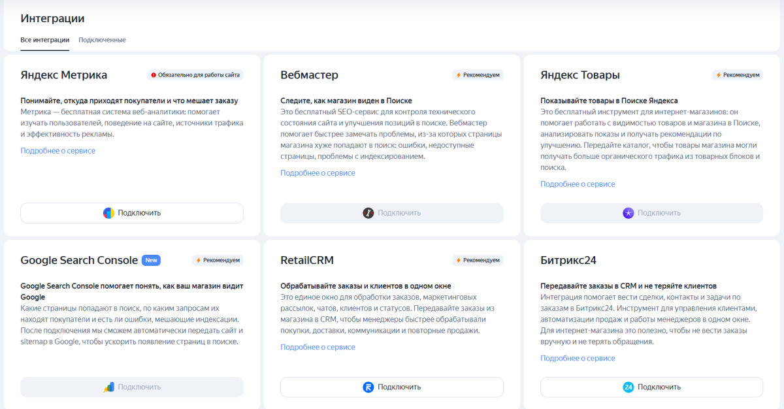Open Подробнее о сервисе for Битрикс24

578,358
